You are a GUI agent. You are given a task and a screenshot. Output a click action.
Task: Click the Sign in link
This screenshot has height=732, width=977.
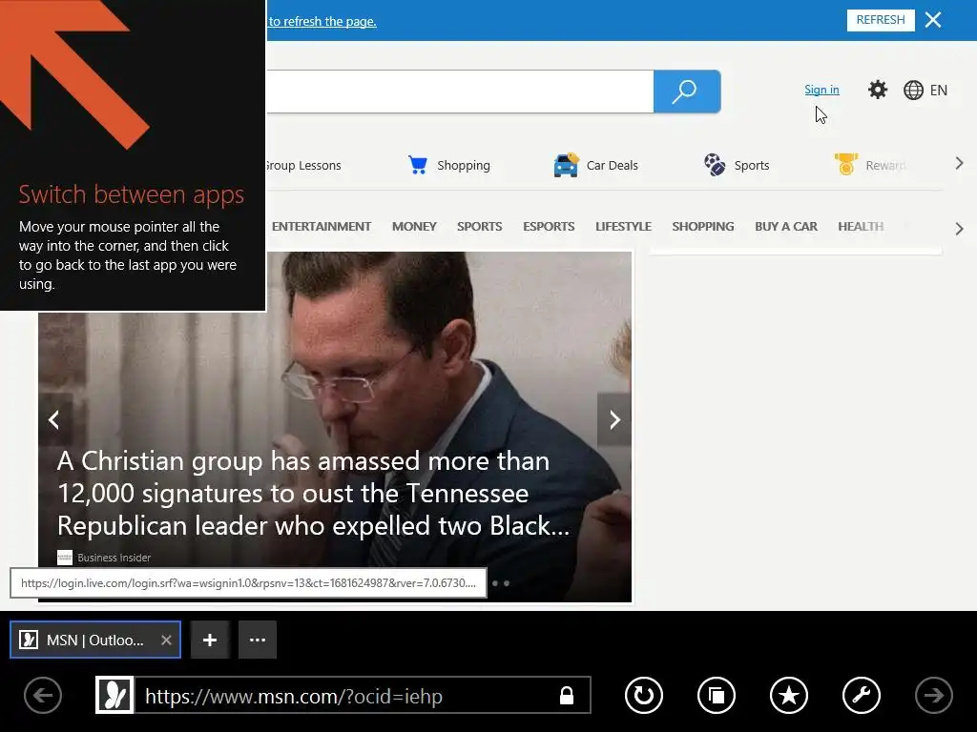coord(821,90)
